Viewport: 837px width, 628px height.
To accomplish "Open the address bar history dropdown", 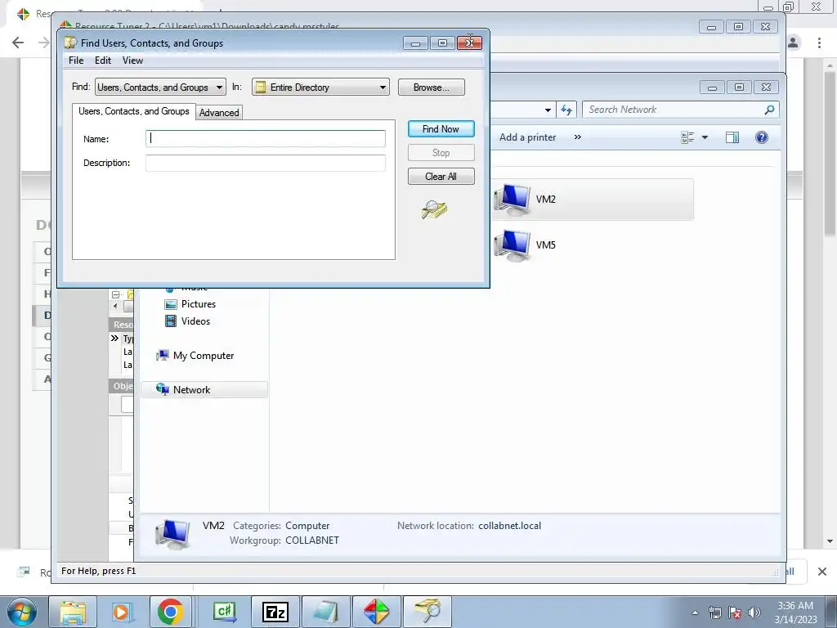I will (x=548, y=110).
